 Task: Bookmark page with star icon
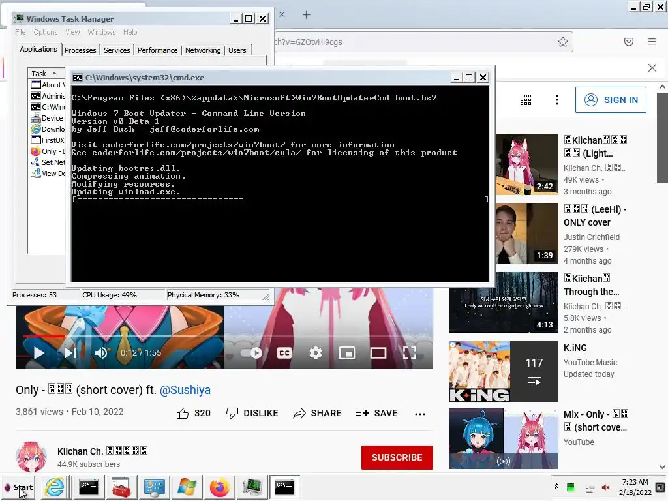pyautogui.click(x=563, y=42)
